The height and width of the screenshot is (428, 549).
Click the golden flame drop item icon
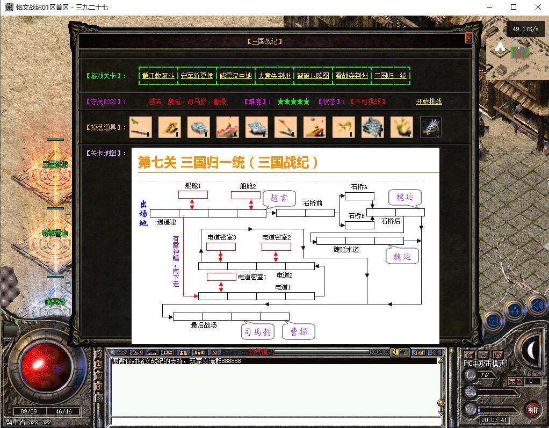click(401, 127)
